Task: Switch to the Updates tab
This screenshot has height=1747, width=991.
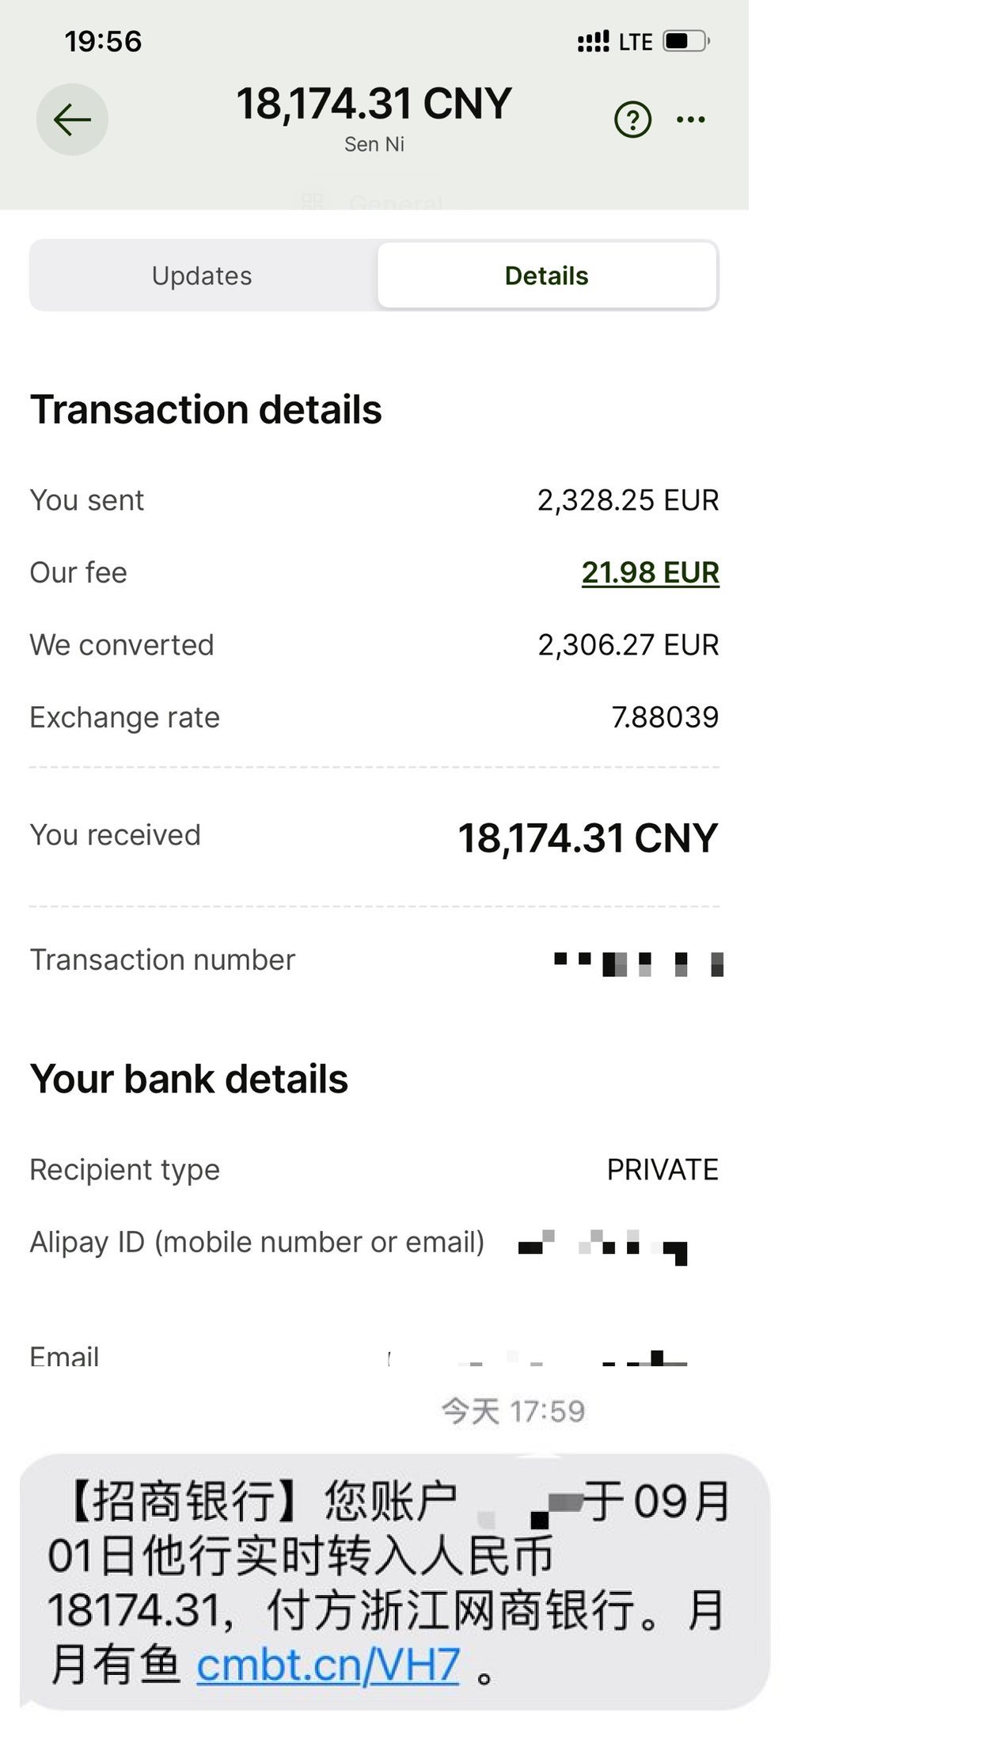Action: click(x=202, y=275)
